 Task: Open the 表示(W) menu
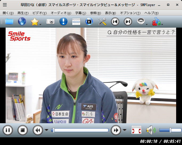pyautogui.click(x=111, y=13)
